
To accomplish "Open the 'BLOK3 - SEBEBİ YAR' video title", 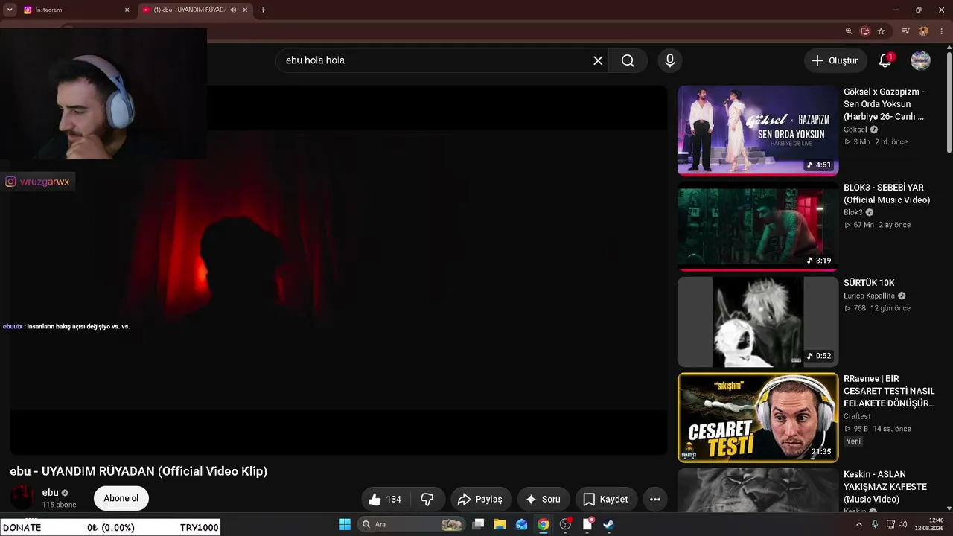I will [887, 194].
